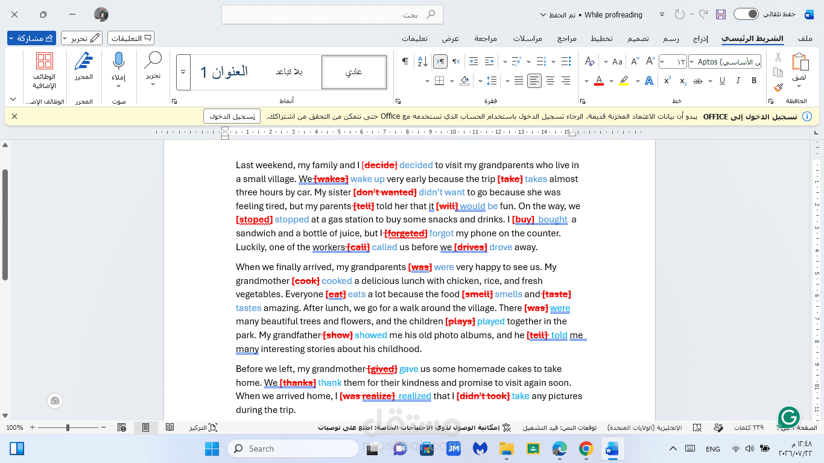Toggle the AutoSave switch
The width and height of the screenshot is (824, 463).
[x=746, y=14]
